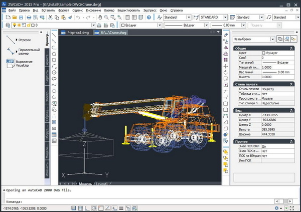Collapse the Вид section in properties

tap(291, 110)
